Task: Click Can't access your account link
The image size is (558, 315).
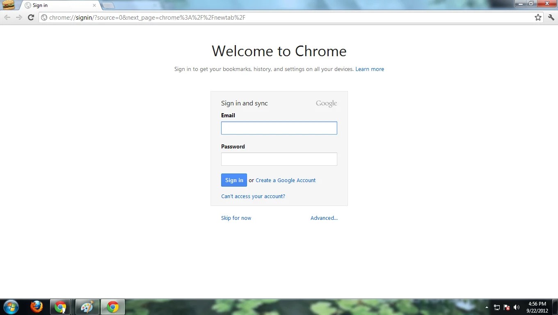Action: pos(253,196)
